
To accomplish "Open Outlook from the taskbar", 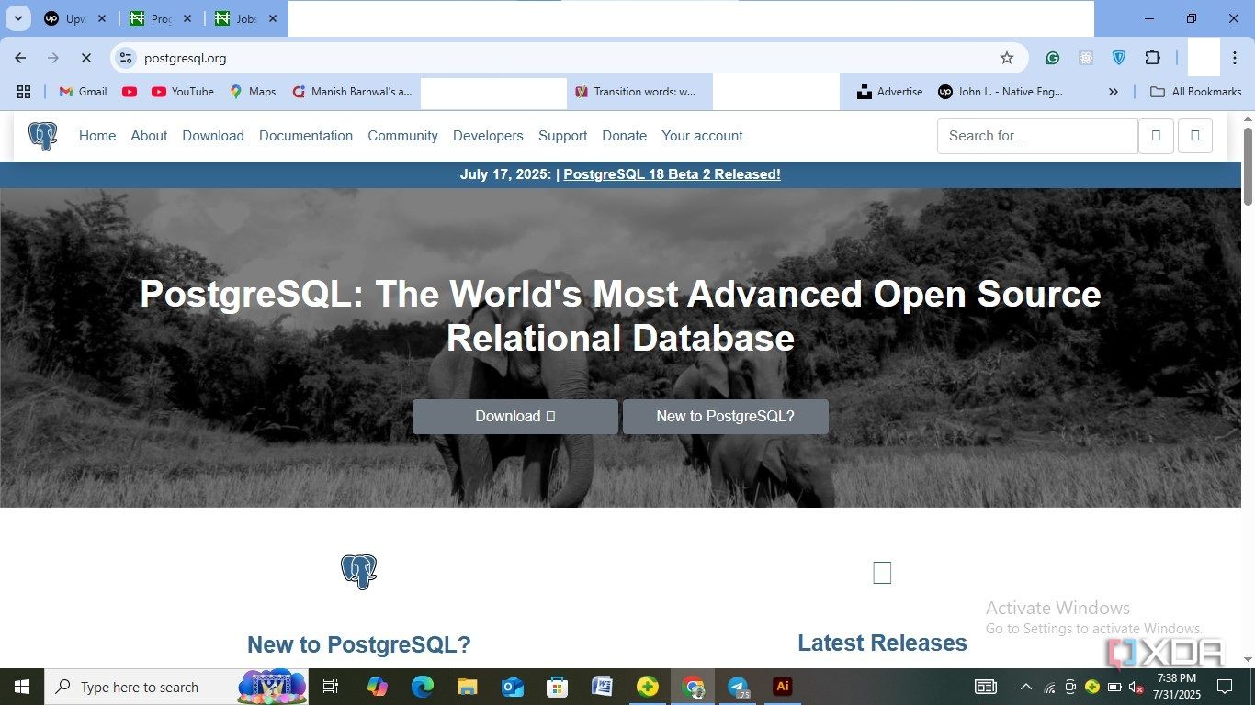I will click(512, 687).
